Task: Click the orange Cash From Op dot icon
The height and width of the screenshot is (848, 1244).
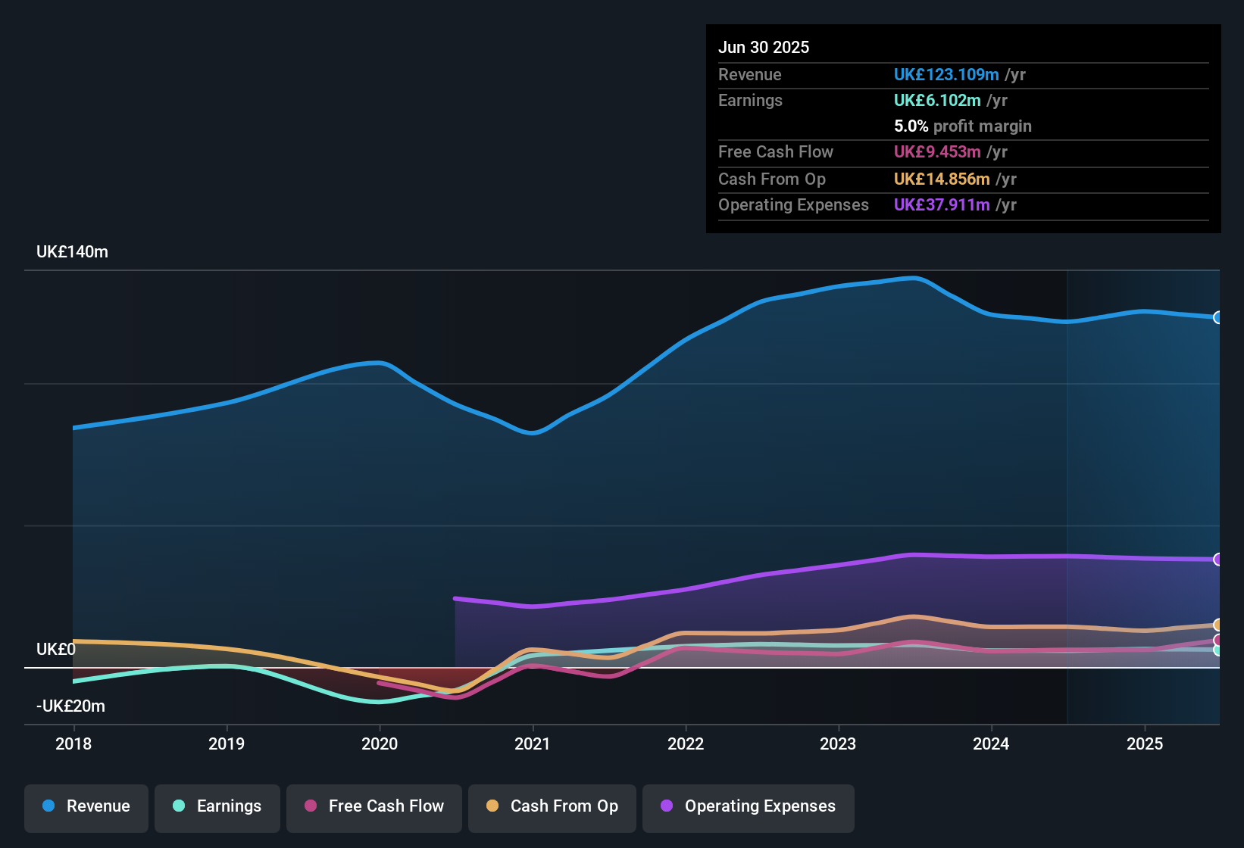Action: pos(492,806)
